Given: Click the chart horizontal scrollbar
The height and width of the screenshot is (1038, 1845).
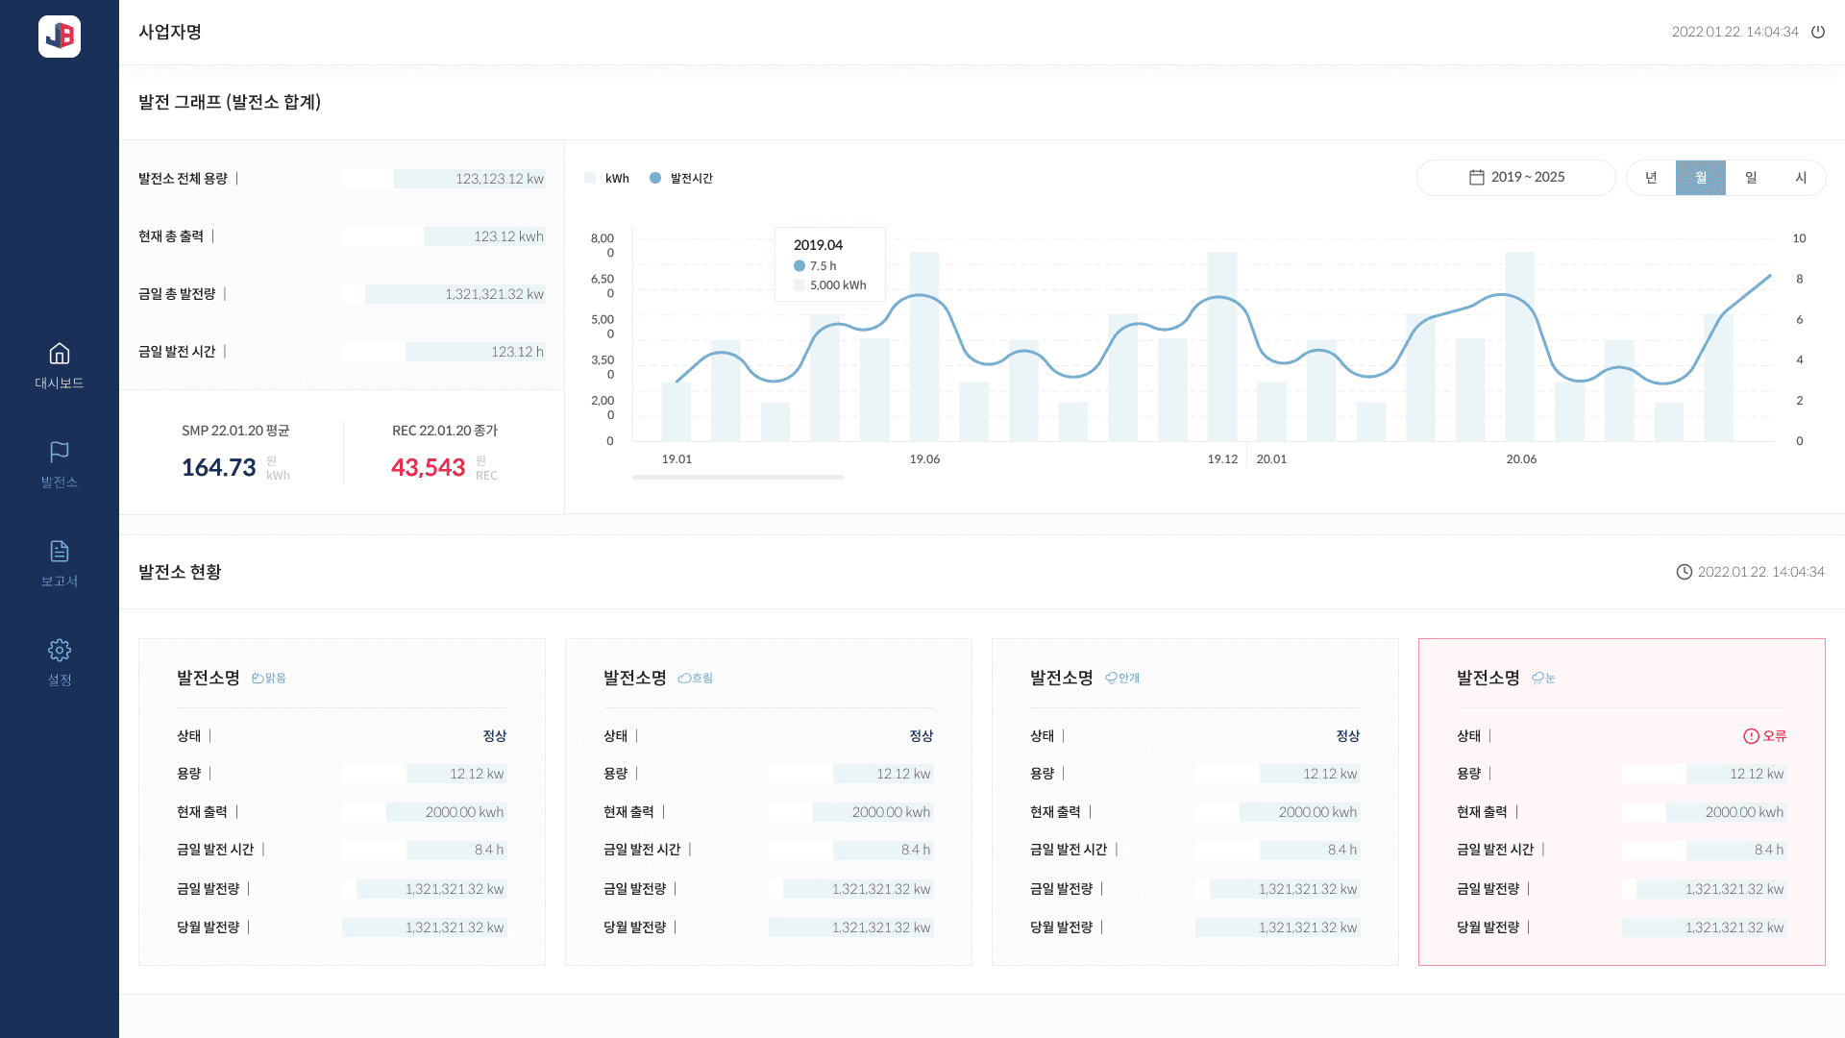Looking at the screenshot, I should tap(738, 477).
